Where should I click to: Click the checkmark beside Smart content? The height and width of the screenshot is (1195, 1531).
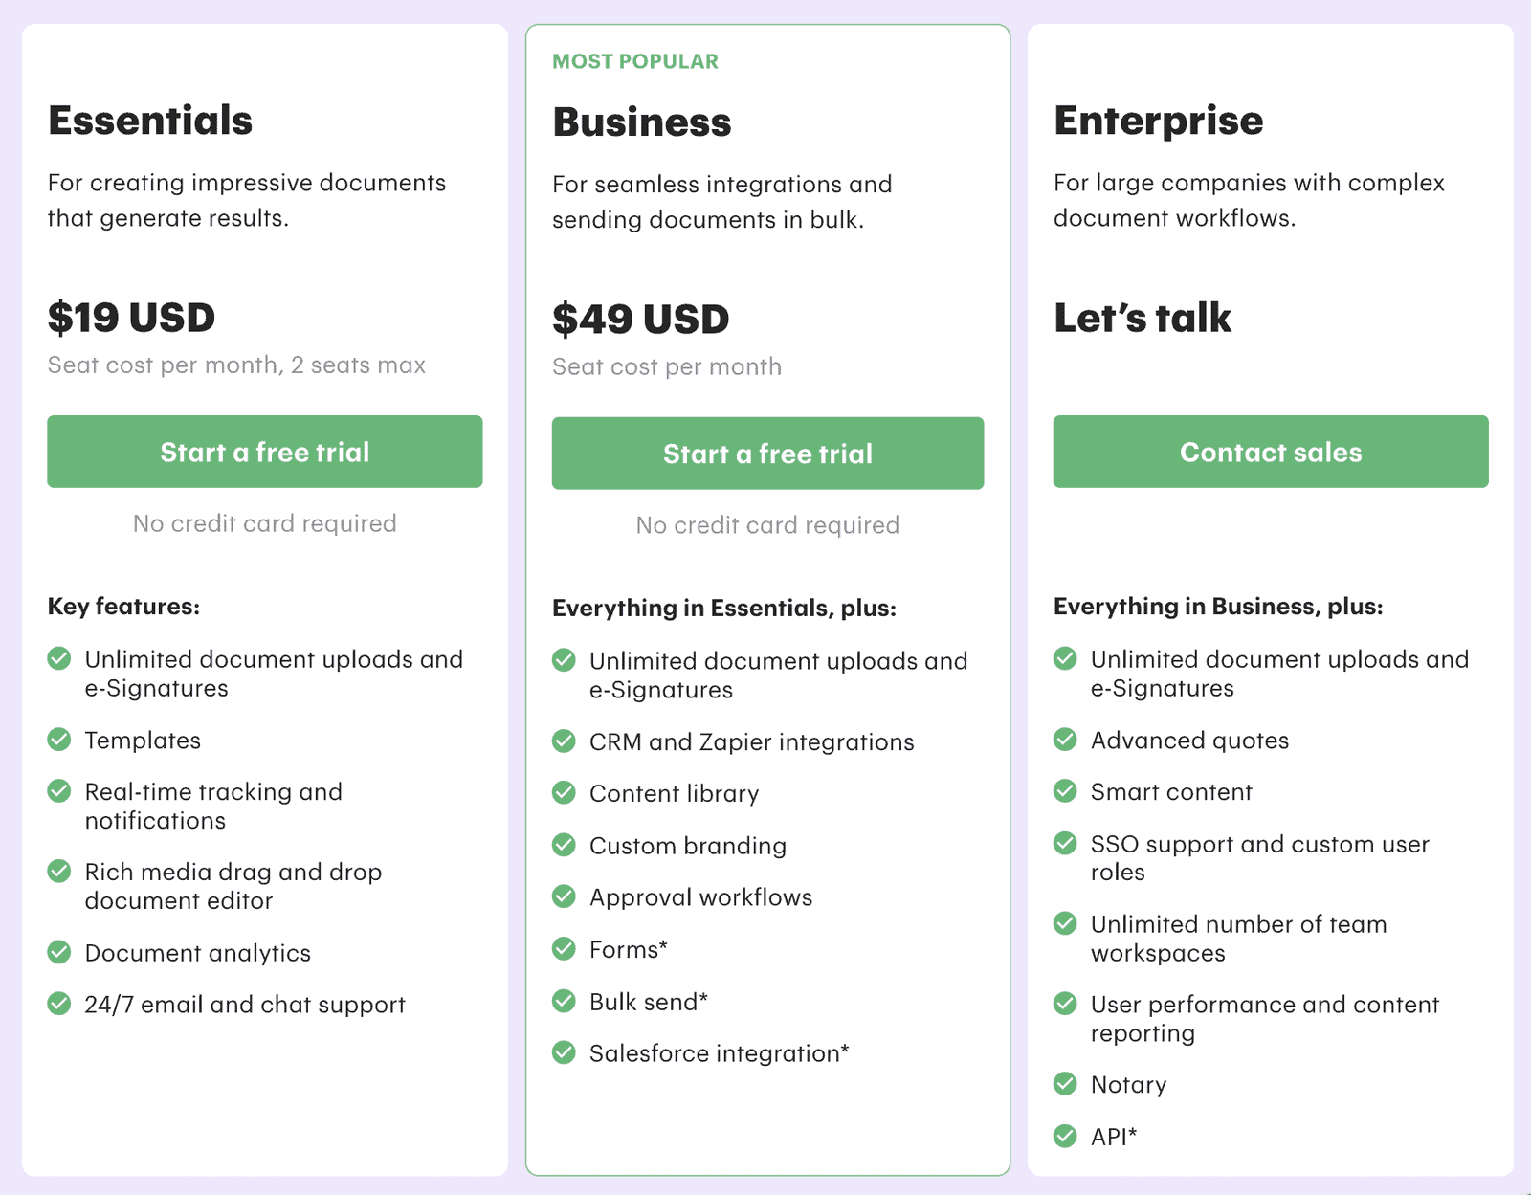[x=1065, y=791]
